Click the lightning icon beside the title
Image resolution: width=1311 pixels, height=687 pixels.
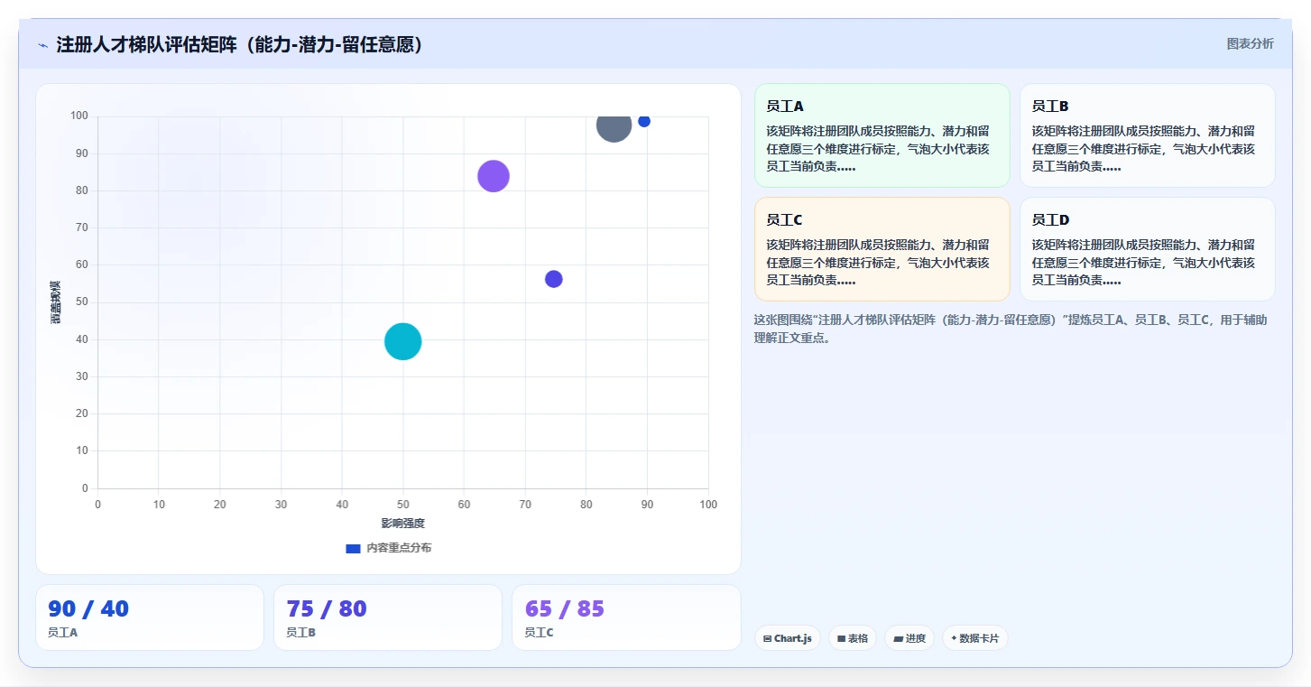coord(42,45)
